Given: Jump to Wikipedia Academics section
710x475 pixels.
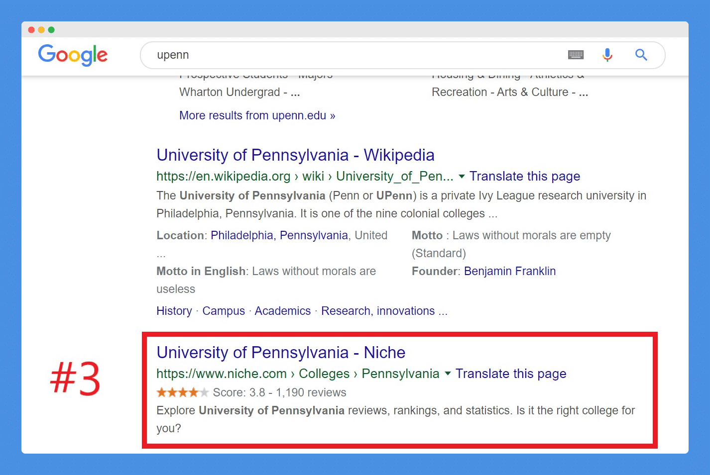Looking at the screenshot, I should 283,311.
